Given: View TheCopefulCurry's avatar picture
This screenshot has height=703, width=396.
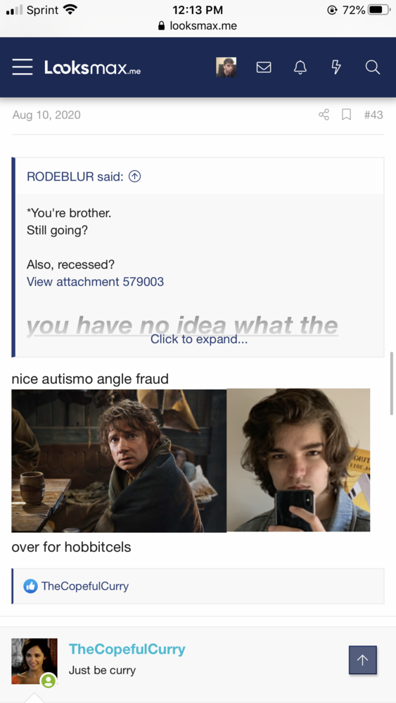Looking at the screenshot, I should click(x=34, y=662).
